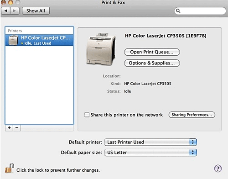Screen dimensions: 228x179
Task: Click the Show All button
Action: point(36,11)
